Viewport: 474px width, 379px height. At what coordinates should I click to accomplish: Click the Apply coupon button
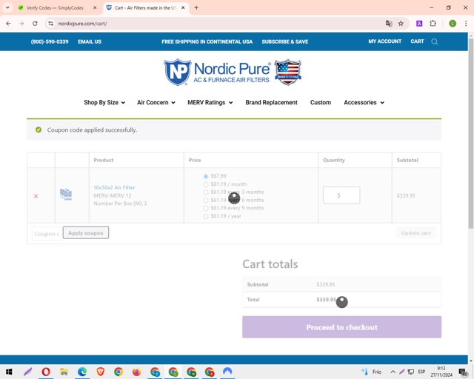tap(86, 233)
